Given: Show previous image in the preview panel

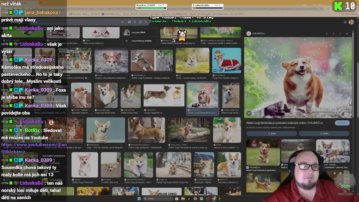Looking at the screenshot, I should coord(327,33).
